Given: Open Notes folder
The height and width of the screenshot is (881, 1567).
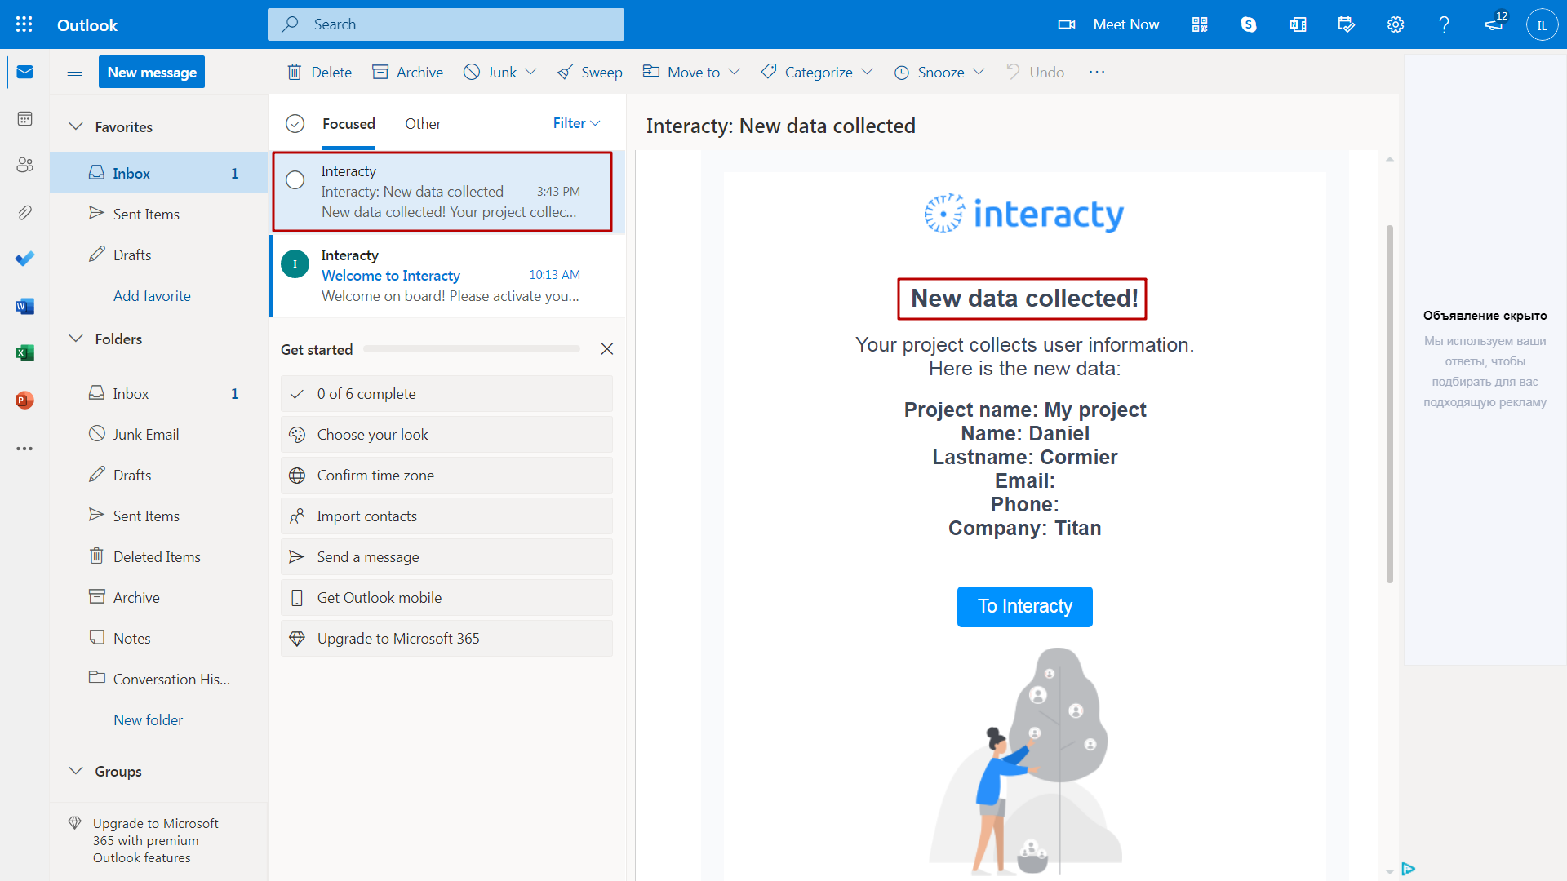Looking at the screenshot, I should tap(158, 638).
